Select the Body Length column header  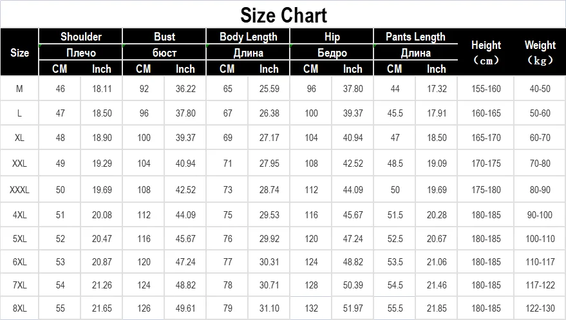tap(248, 37)
